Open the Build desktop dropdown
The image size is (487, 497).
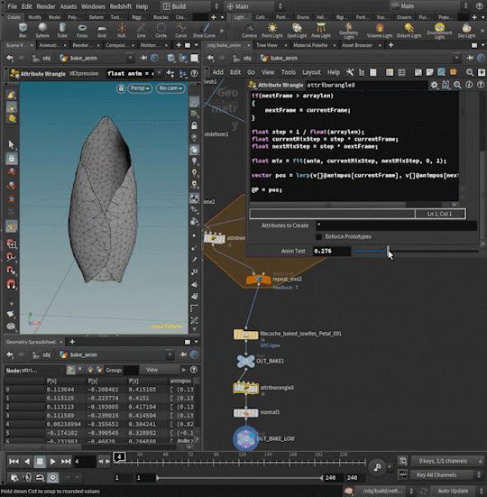(x=190, y=6)
